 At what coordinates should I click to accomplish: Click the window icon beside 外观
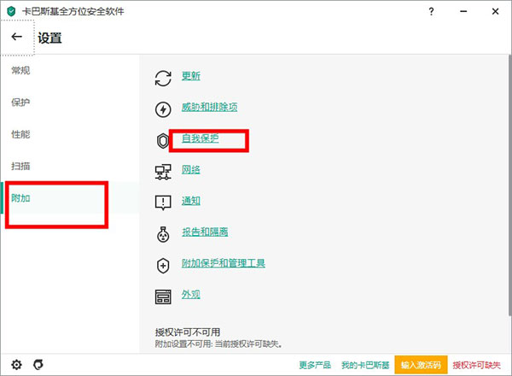coord(163,297)
